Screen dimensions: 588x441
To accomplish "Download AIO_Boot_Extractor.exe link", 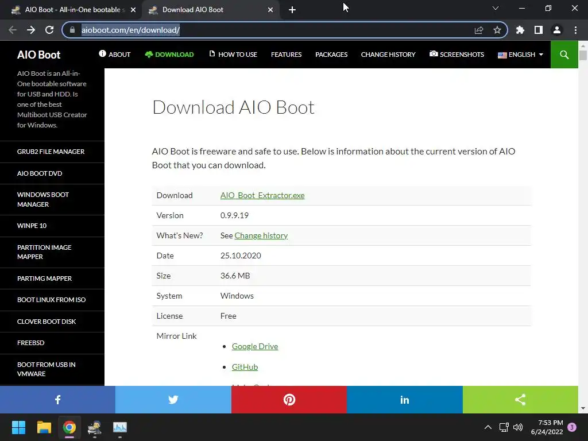I will (x=262, y=195).
